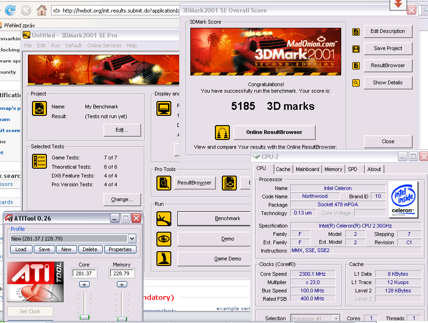Click the Change... tests button
This screenshot has width=428, height=323.
pyautogui.click(x=122, y=200)
